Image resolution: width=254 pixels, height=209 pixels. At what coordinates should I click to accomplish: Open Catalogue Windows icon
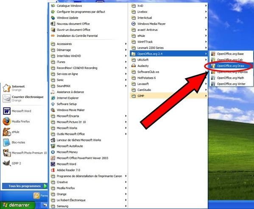point(53,5)
